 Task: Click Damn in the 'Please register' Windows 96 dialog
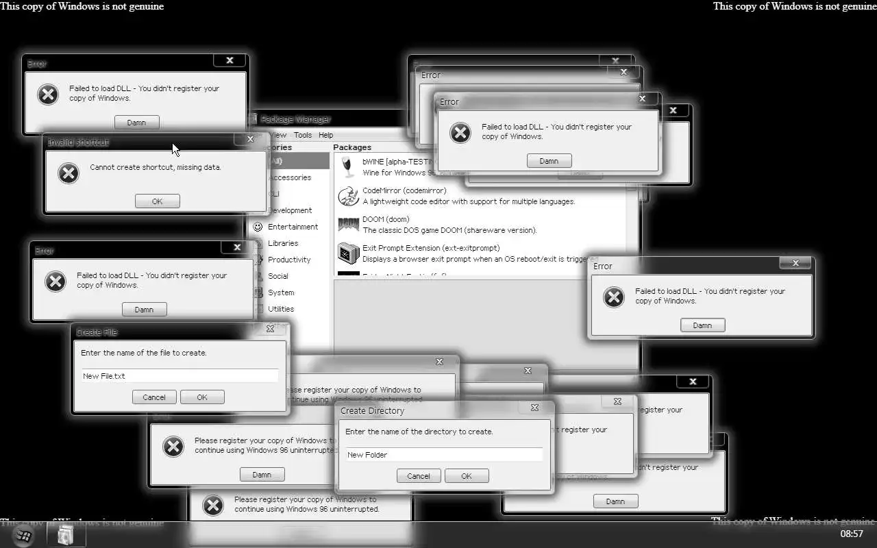pyautogui.click(x=262, y=475)
